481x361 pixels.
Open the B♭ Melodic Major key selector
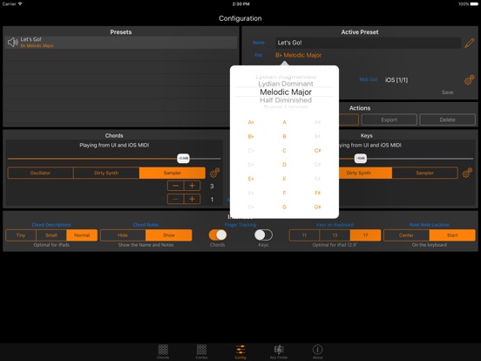coord(299,55)
